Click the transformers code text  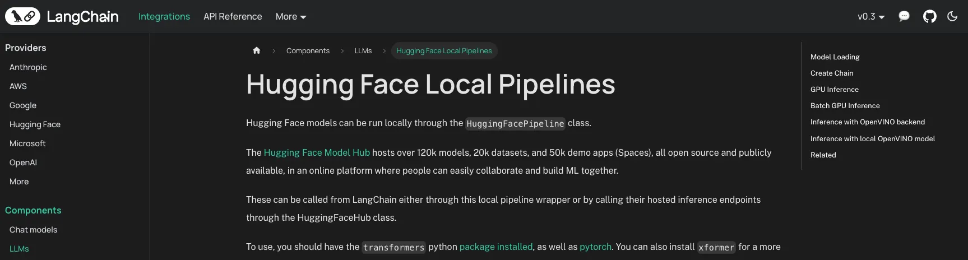tap(393, 247)
